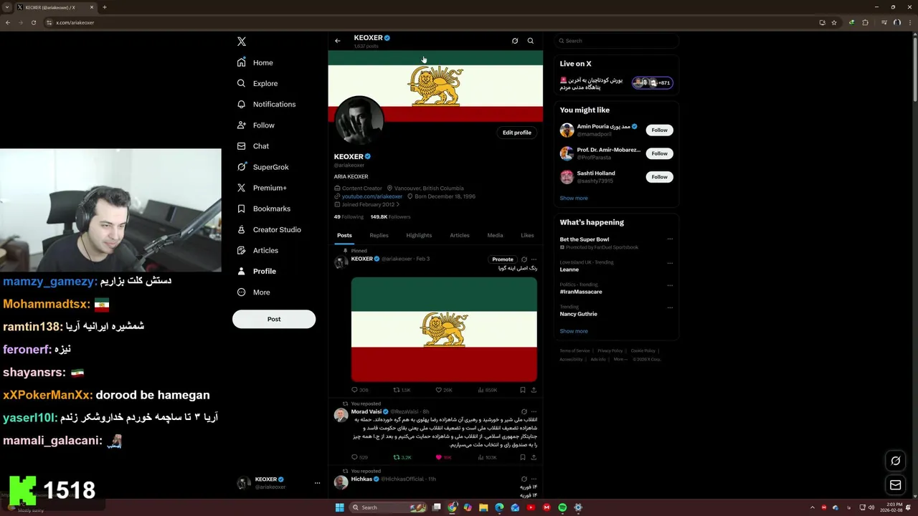Screen dimensions: 918x516
Task: Open Bookmarks in the sidebar
Action: pos(263,209)
